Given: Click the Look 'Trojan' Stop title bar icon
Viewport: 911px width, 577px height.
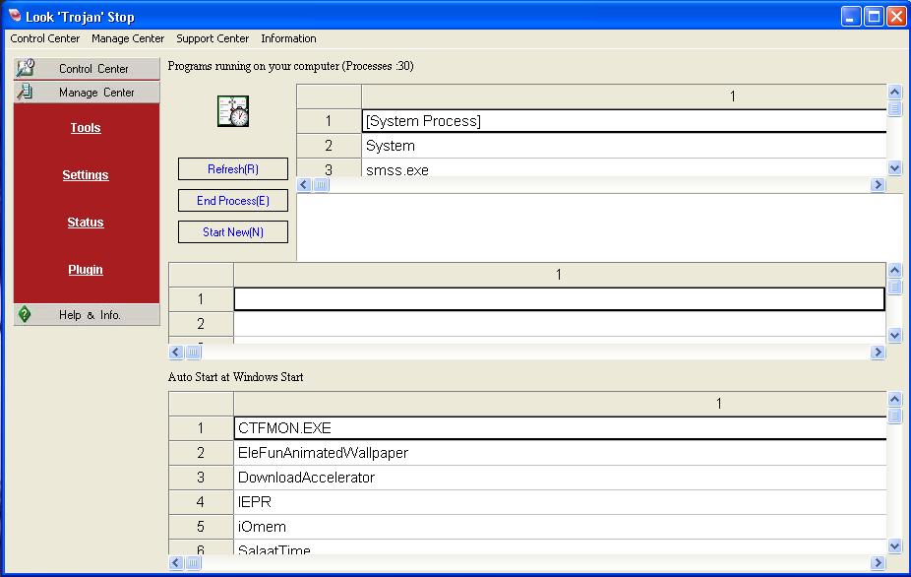Looking at the screenshot, I should (15, 16).
